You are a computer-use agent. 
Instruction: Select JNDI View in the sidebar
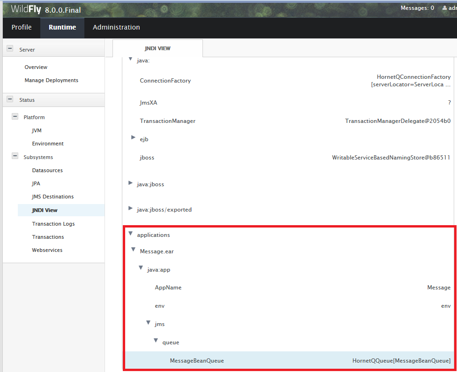[45, 210]
